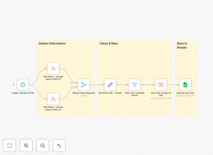213x155 pixels.
Task: Select the Filter (only complete items) funnel node
Action: tap(134, 85)
